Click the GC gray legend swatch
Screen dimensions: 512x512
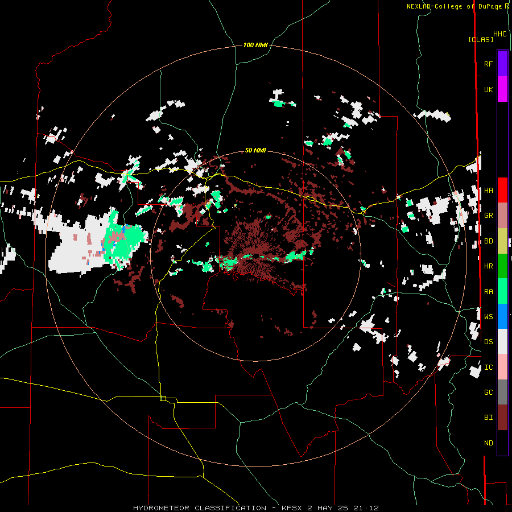[x=502, y=392]
